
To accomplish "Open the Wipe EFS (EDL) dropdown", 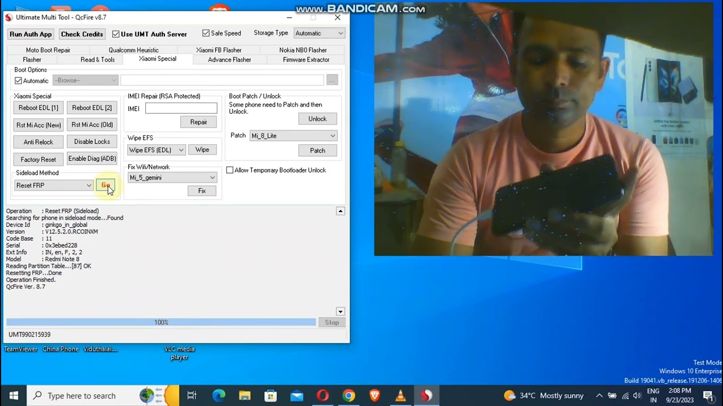I will click(x=156, y=150).
